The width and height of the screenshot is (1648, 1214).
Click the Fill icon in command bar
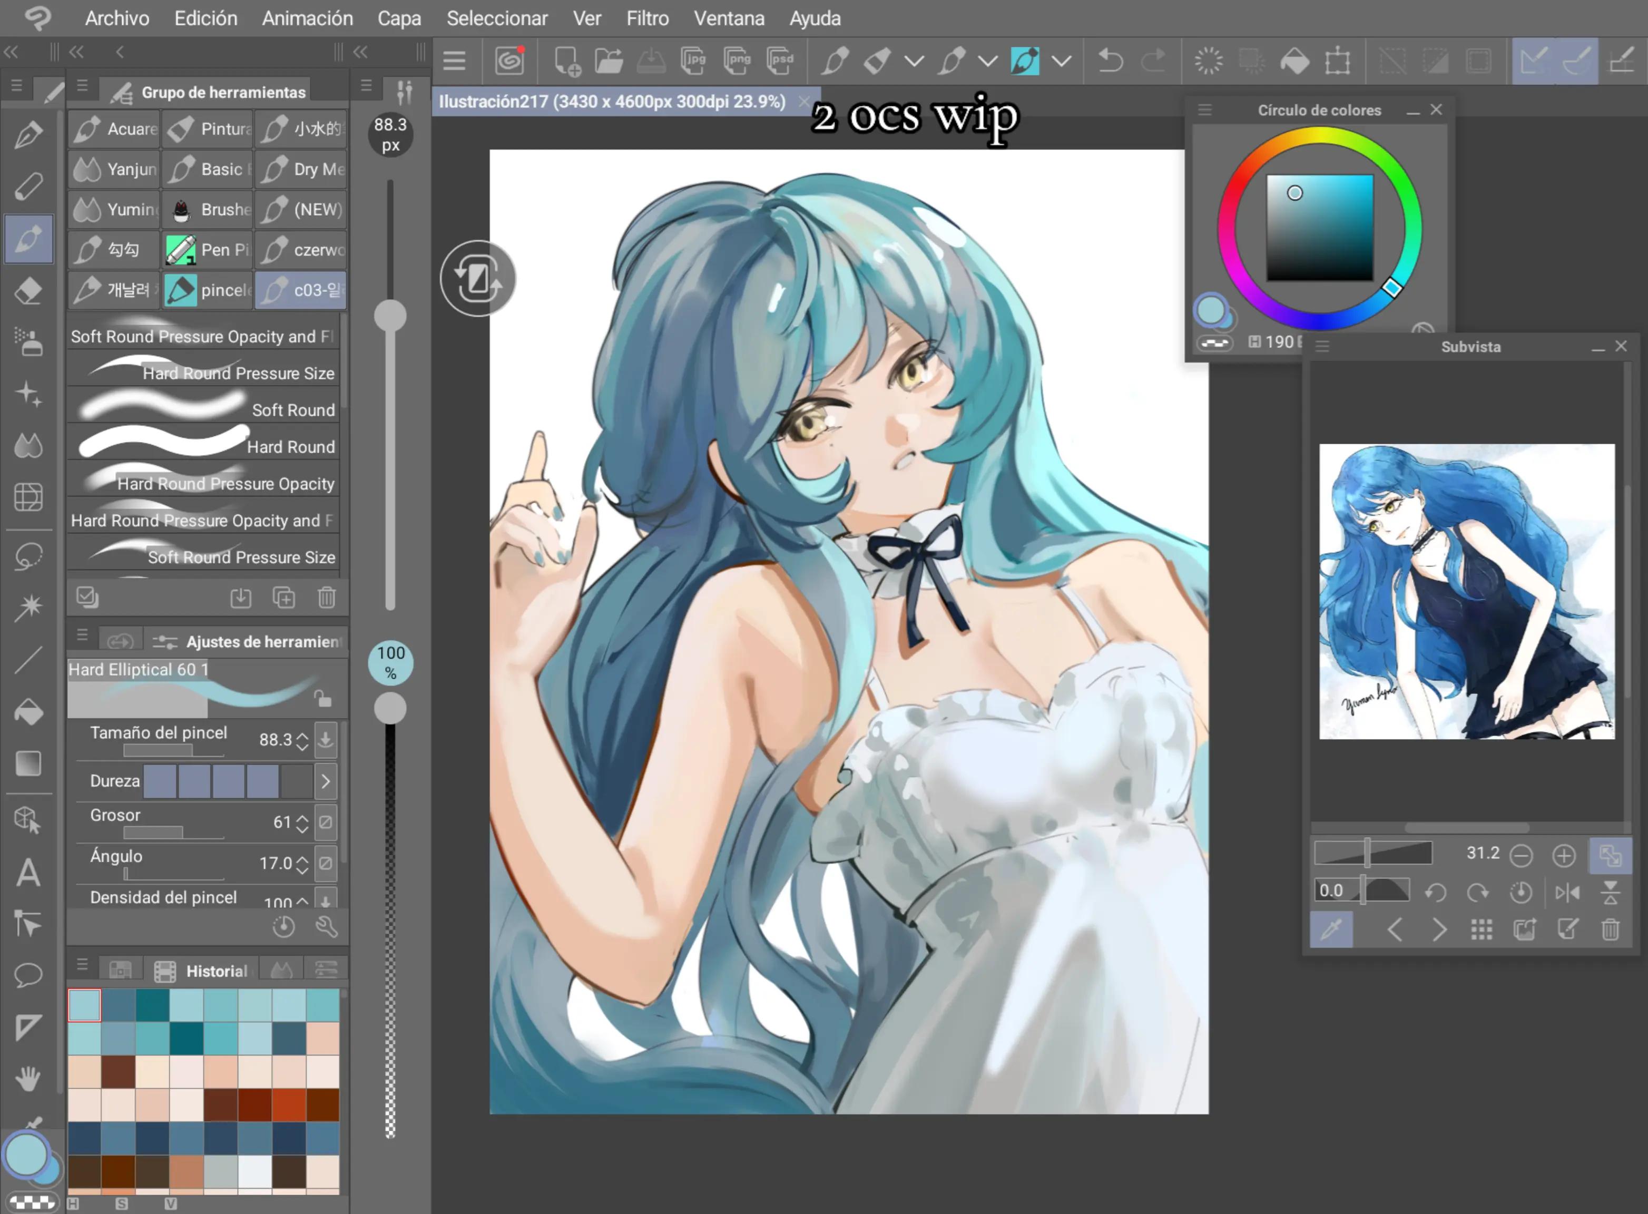[x=1294, y=61]
